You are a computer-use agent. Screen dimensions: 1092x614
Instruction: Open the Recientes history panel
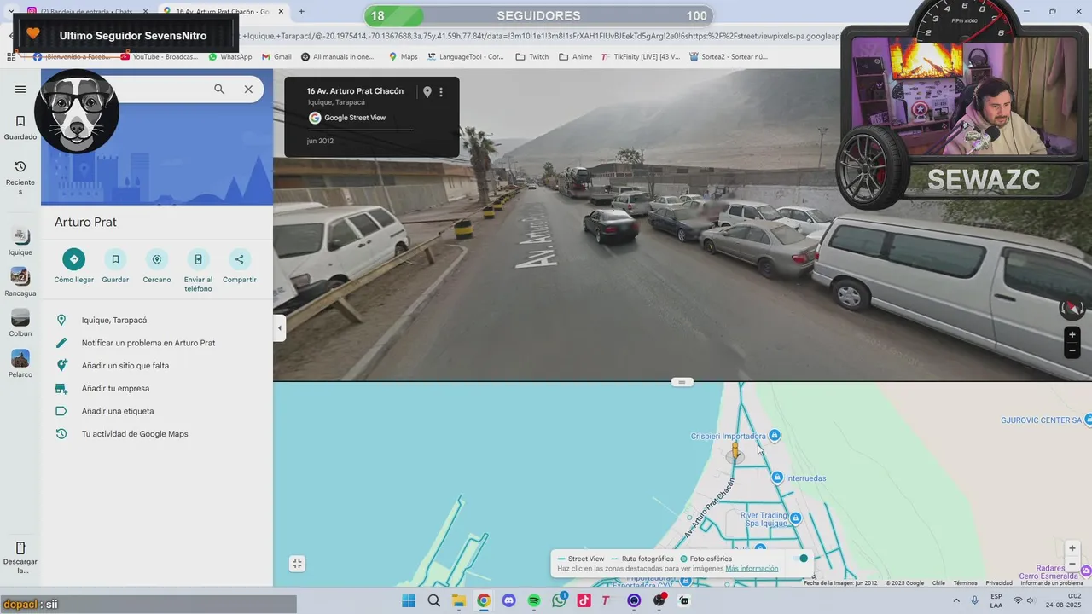(x=20, y=177)
